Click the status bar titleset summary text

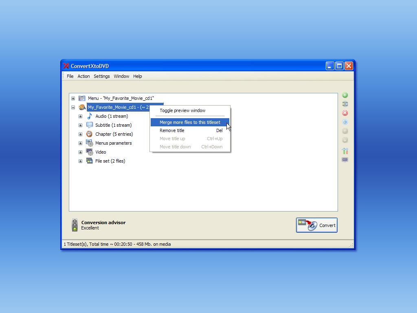(x=117, y=244)
